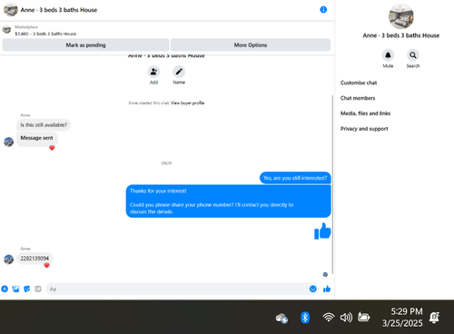Click message "Is this still available?"
Viewport: 454px width, 334px height.
click(x=44, y=125)
